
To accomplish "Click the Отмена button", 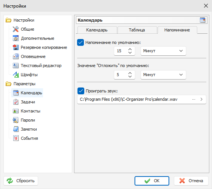I will (191, 181).
